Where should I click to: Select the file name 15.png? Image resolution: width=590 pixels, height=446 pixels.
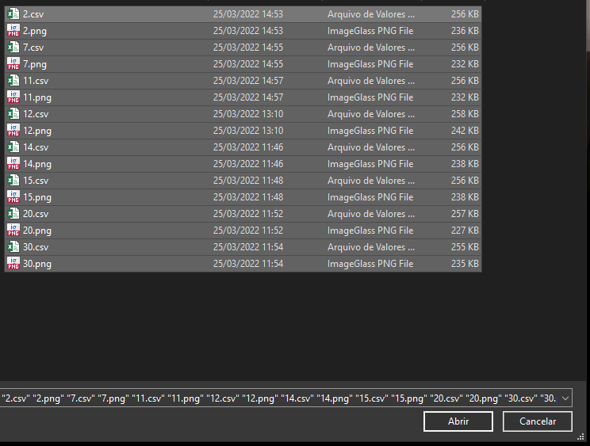(x=37, y=197)
